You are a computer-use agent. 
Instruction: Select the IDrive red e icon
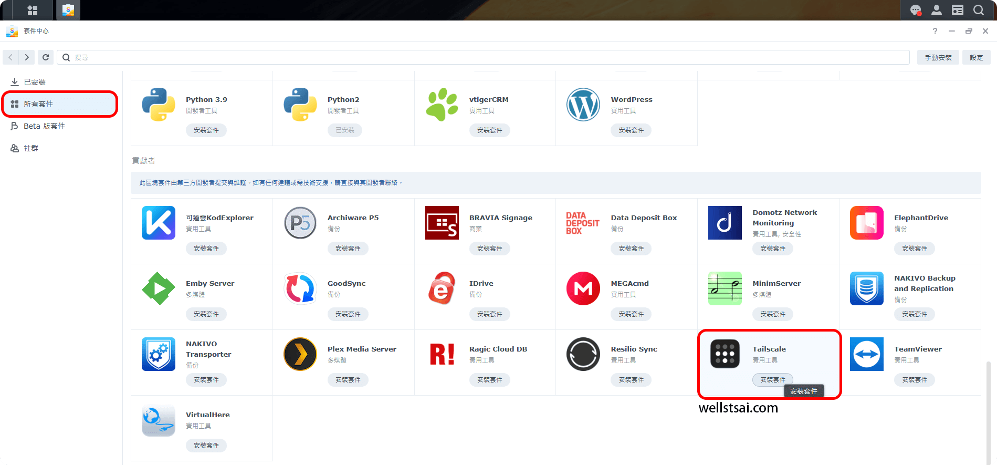click(x=442, y=288)
